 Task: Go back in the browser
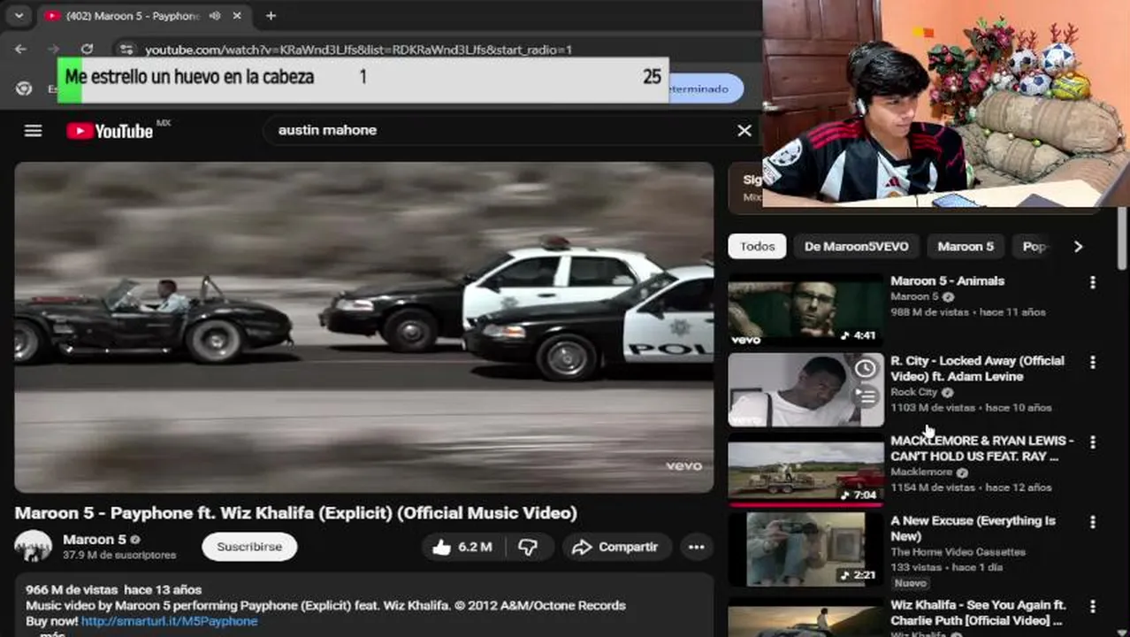click(21, 50)
